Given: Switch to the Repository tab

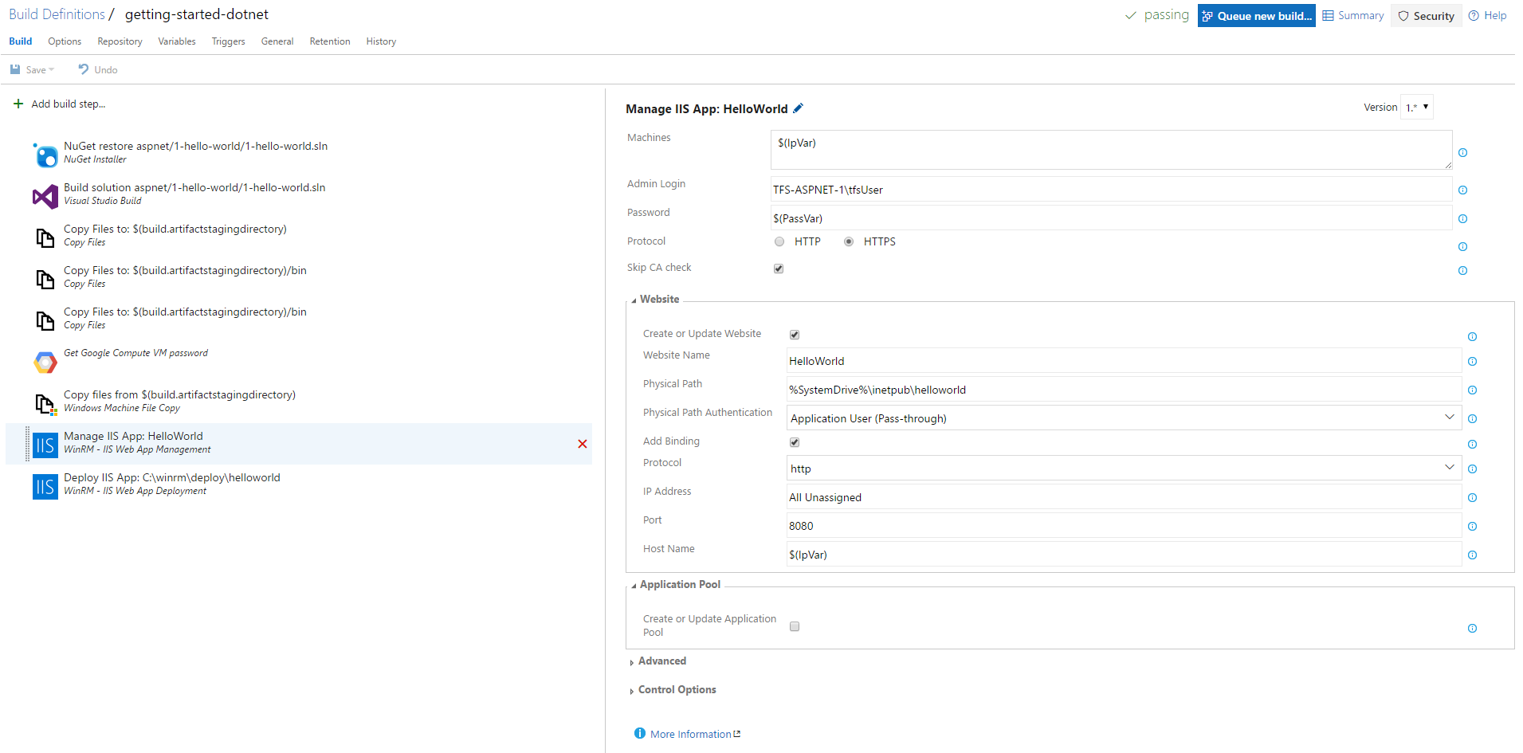Looking at the screenshot, I should (x=120, y=41).
